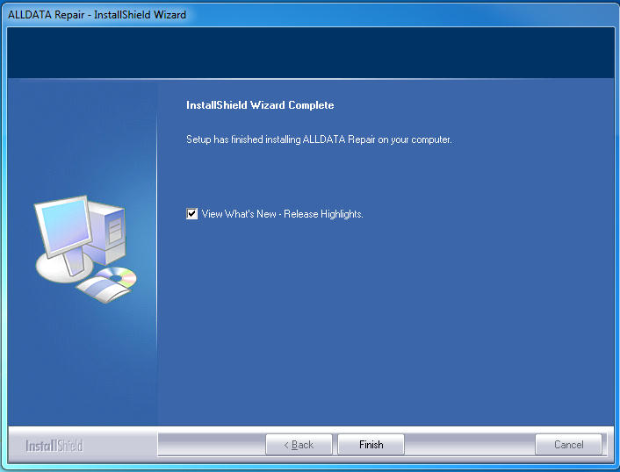Image resolution: width=620 pixels, height=472 pixels.
Task: Click the "InstallShield Wizard Complete" heading
Action: tap(260, 105)
